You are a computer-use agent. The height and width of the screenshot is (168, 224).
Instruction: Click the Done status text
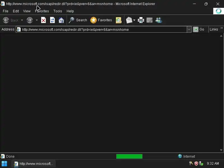coord(10,157)
